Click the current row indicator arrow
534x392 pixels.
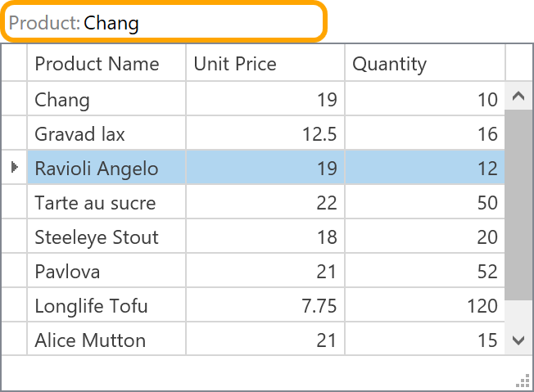point(13,168)
